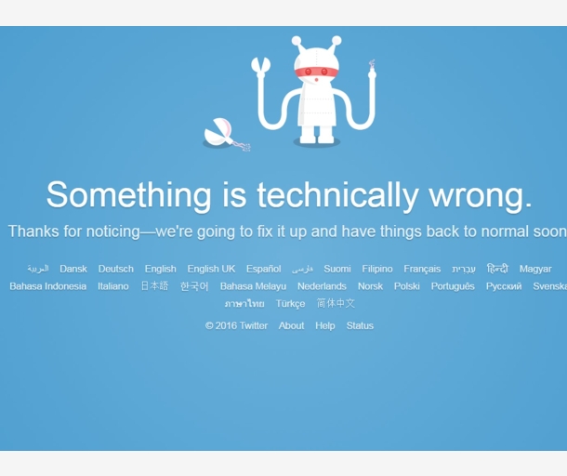The height and width of the screenshot is (476, 567).
Task: Select Bahasa Melayu language link
Action: (x=253, y=286)
